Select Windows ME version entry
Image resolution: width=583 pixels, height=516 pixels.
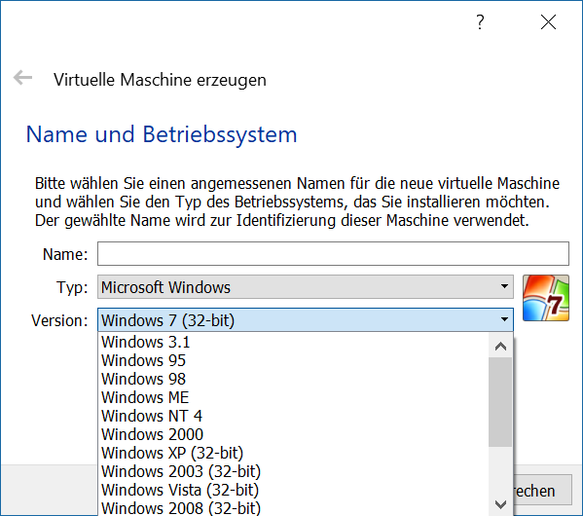point(294,397)
